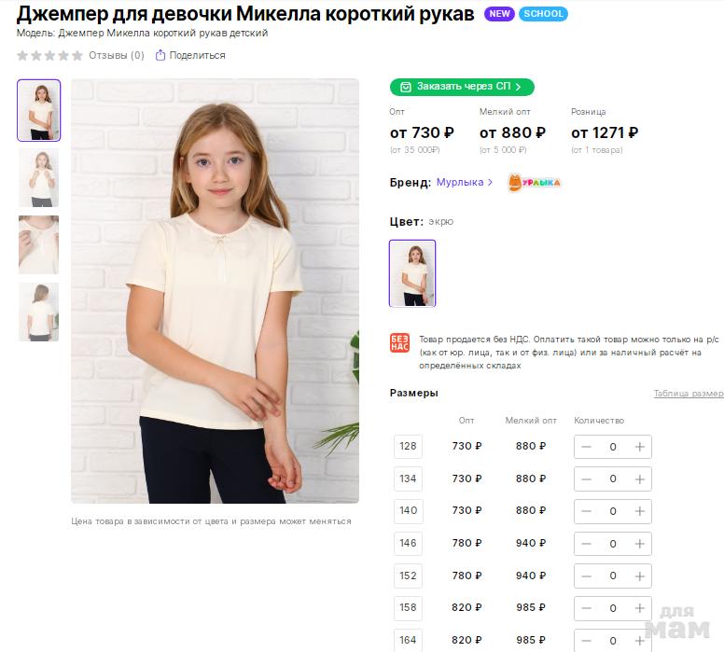This screenshot has width=724, height=652.
Task: Select the first product thumbnail
Action: 38,110
